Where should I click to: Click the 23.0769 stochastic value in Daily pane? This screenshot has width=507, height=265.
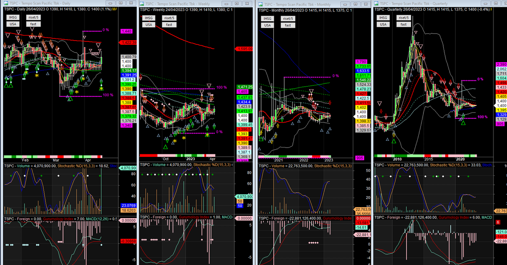[x=128, y=205]
